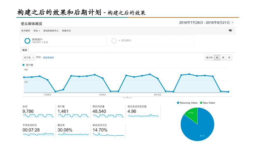This screenshot has height=144, width=258.
Task: Click the 受众群体概览 heading text
Action: 31,24
